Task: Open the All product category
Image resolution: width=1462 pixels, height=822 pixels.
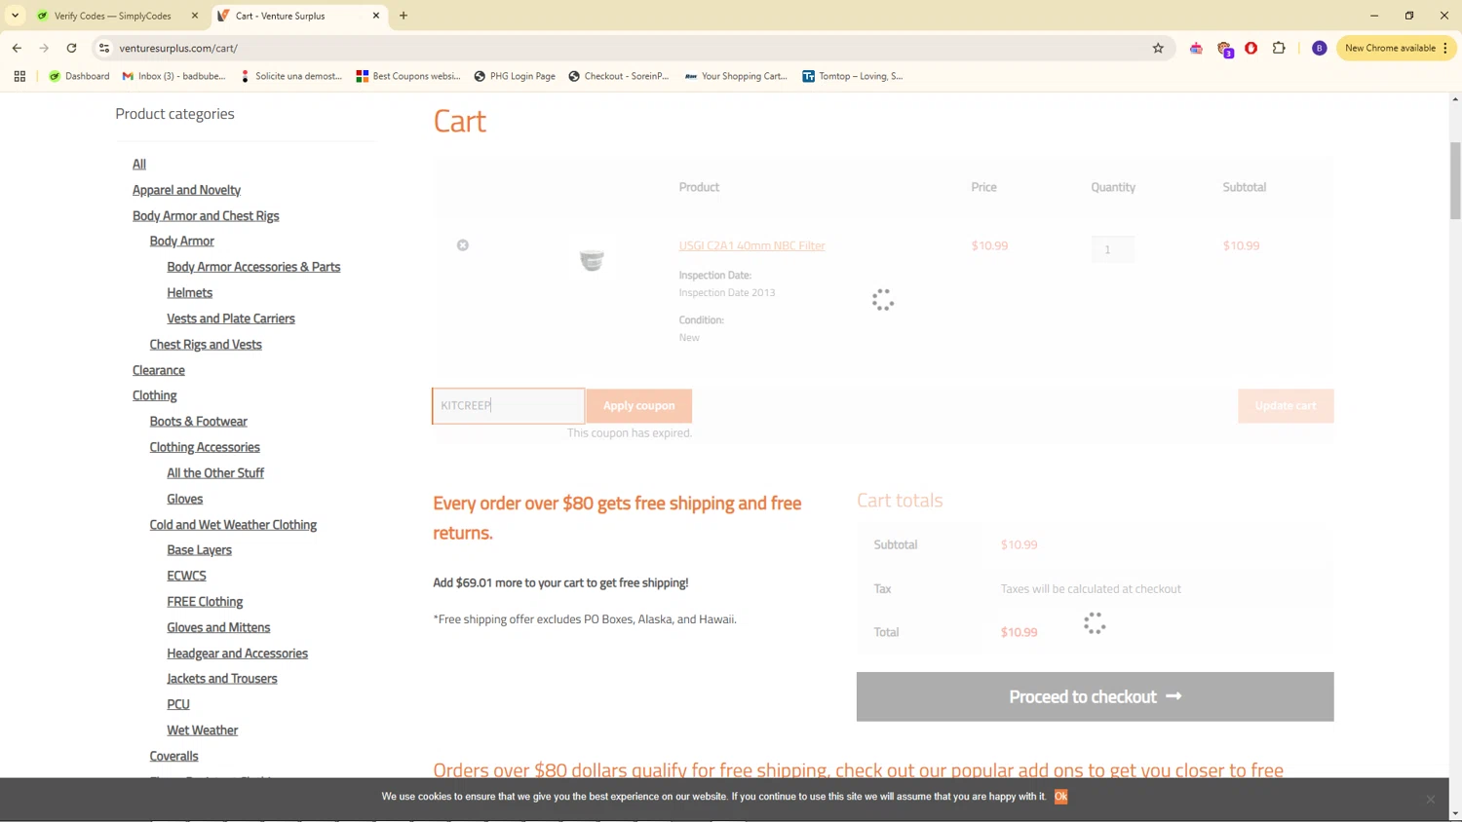Action: (139, 164)
